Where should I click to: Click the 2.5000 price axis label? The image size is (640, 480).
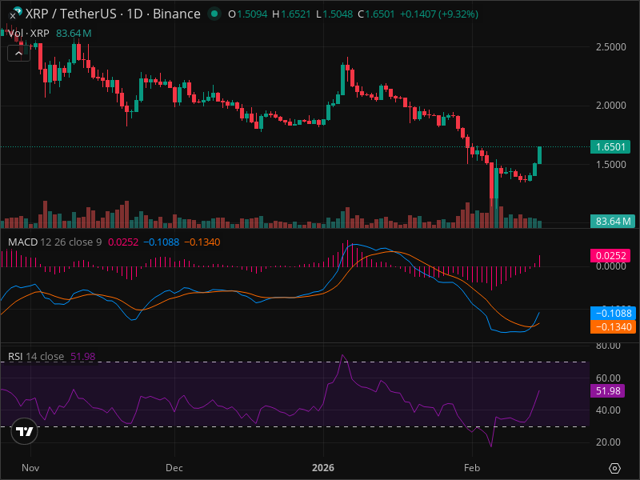[610, 47]
